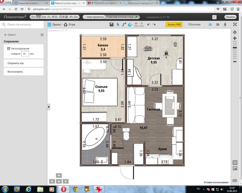
Task: Open the Обучение menu item
Action: tap(194, 24)
